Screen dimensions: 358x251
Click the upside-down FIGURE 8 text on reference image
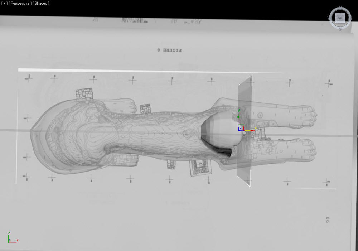pyautogui.click(x=169, y=50)
